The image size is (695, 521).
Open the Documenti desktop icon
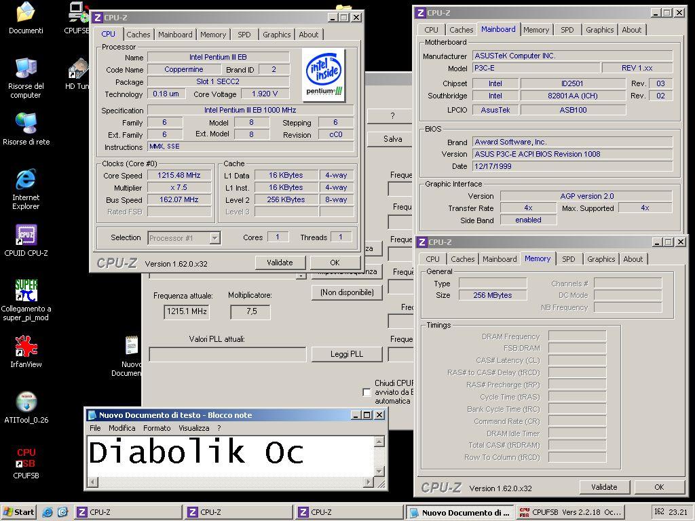coord(26,18)
